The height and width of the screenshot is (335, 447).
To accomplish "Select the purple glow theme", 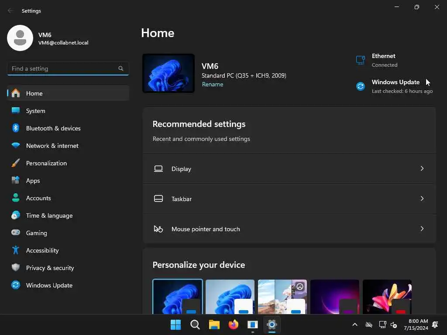I will 335,297.
